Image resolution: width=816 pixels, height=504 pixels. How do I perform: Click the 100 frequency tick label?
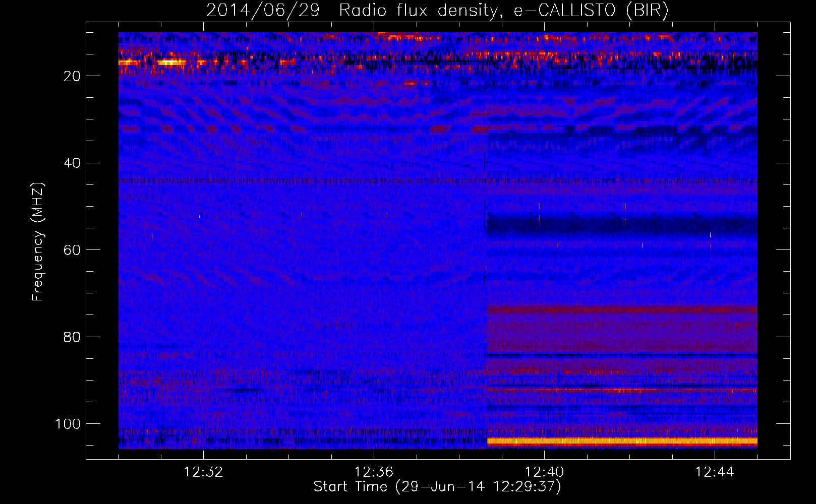[68, 424]
